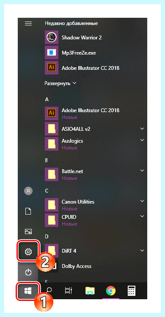Open File Explorer from taskbar
Image resolution: width=165 pixels, height=317 pixels.
click(x=90, y=291)
